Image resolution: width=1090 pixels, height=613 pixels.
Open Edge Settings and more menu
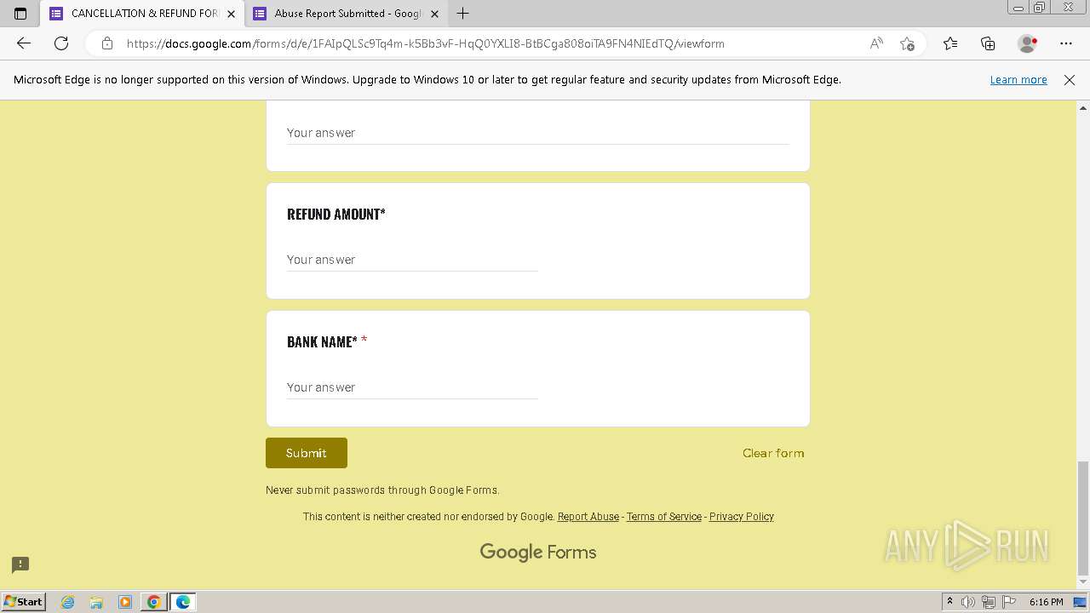point(1066,43)
